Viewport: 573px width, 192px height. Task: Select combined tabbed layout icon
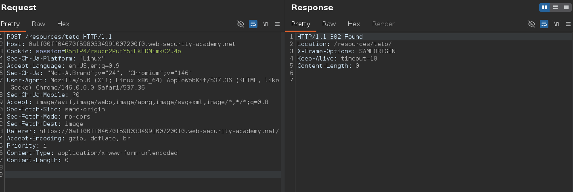pyautogui.click(x=566, y=7)
